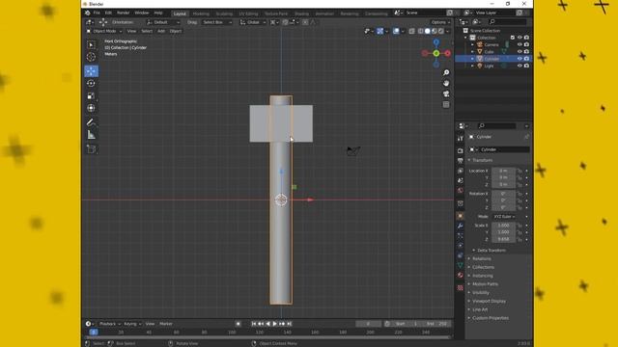Open the Object Mode dropdown

[x=104, y=31]
